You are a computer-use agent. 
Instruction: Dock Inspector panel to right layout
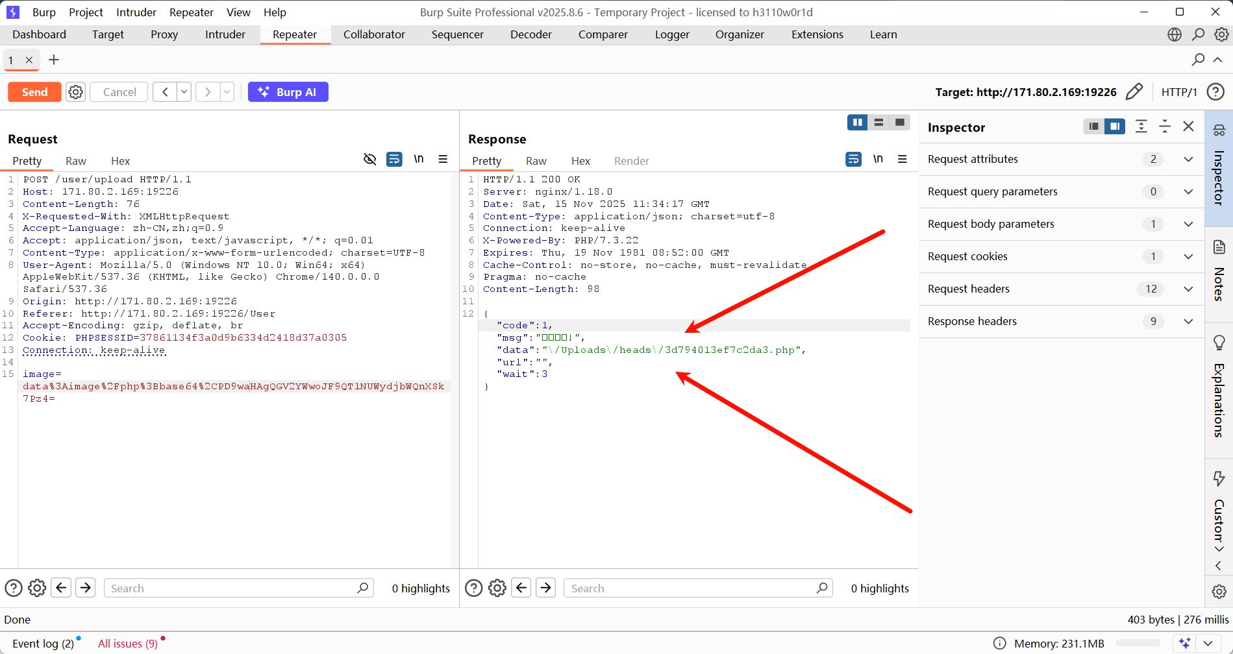(1115, 127)
